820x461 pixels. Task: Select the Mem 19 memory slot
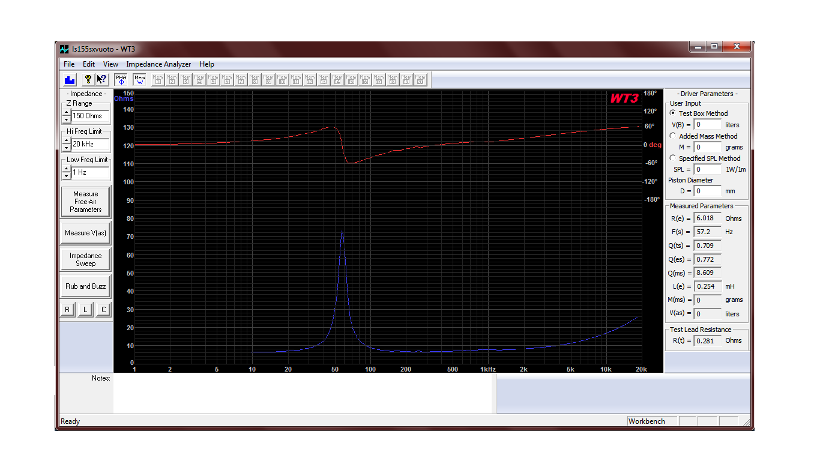click(x=406, y=79)
